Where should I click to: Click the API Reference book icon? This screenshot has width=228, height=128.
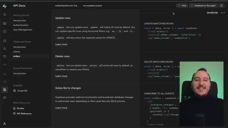pyautogui.click(x=14, y=113)
